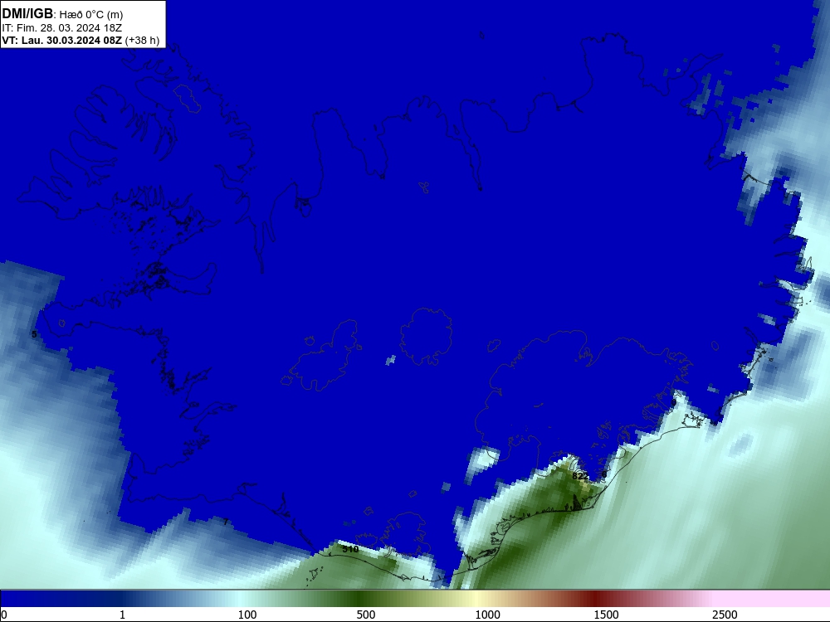Viewport: 830px width, 622px height.
Task: Click the dark red part of the color scale
Action: [595, 598]
